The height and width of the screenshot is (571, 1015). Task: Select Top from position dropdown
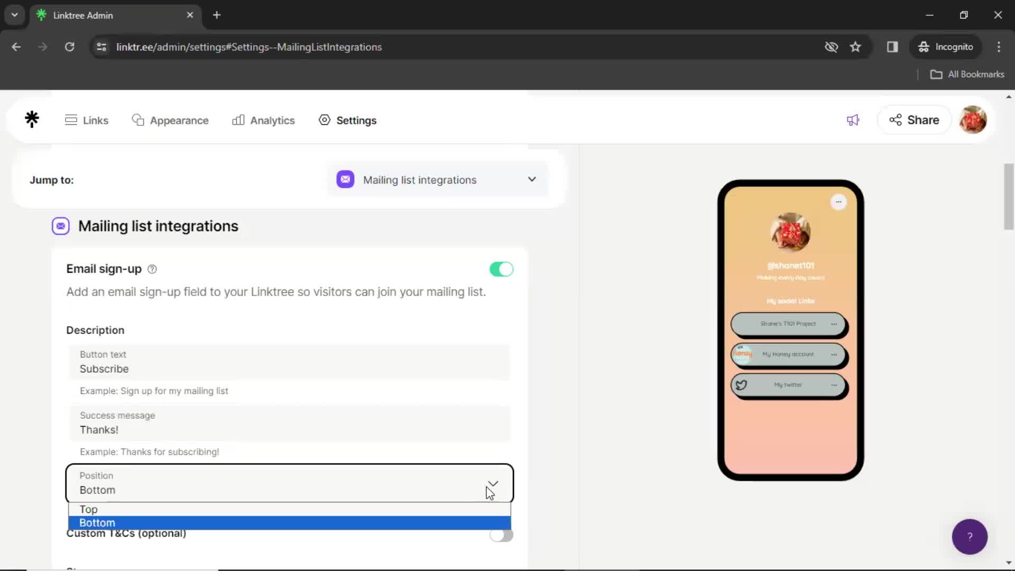click(x=88, y=509)
